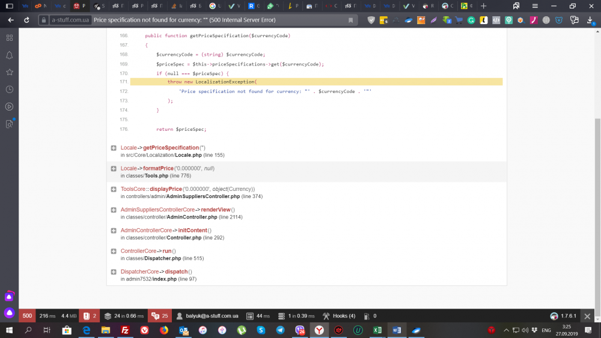Screen dimensions: 601x338
Task: Click the balyuk@a-stuff.com.ua user item in toolbar
Action: pos(207,316)
